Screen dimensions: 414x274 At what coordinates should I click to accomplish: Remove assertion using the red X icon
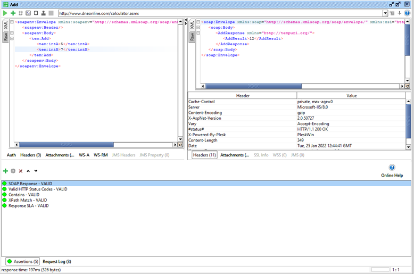click(21, 171)
